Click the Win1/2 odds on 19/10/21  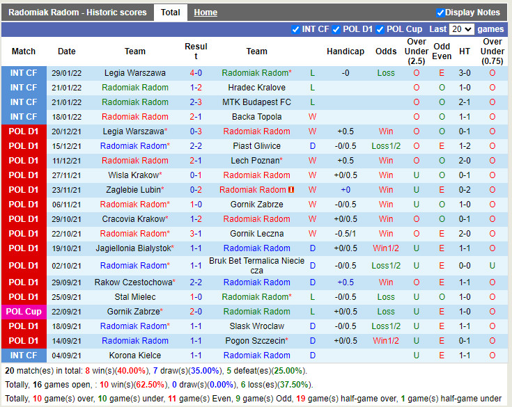coord(386,248)
